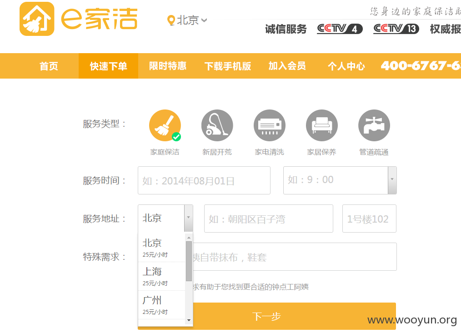Open the service time dropdown arrow

pyautogui.click(x=392, y=180)
